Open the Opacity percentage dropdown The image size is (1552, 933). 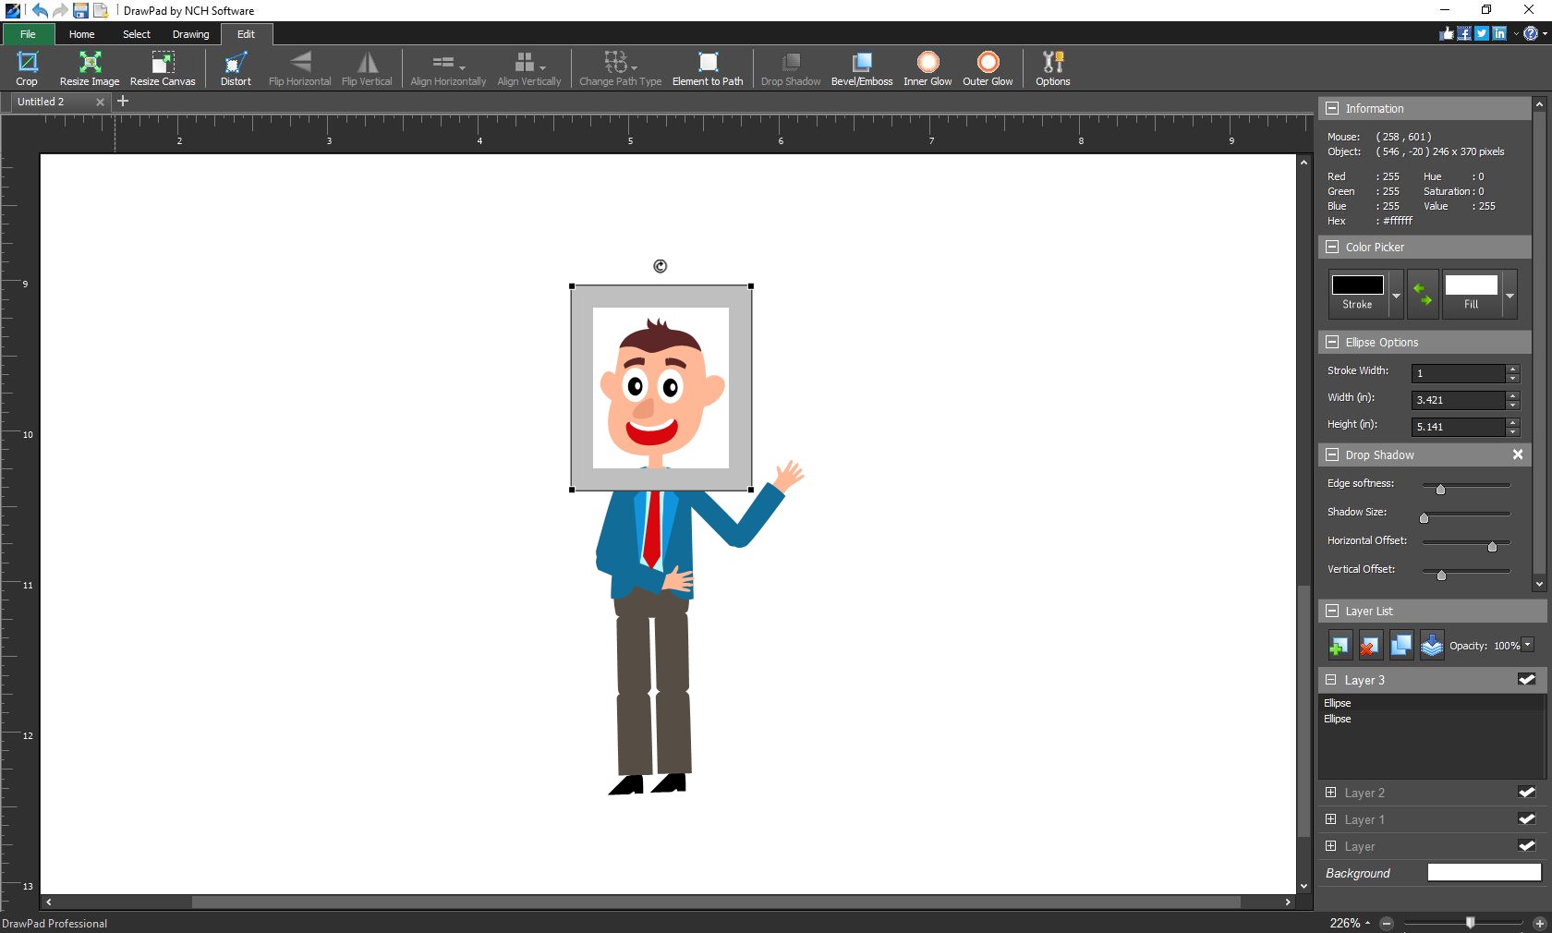[1526, 646]
